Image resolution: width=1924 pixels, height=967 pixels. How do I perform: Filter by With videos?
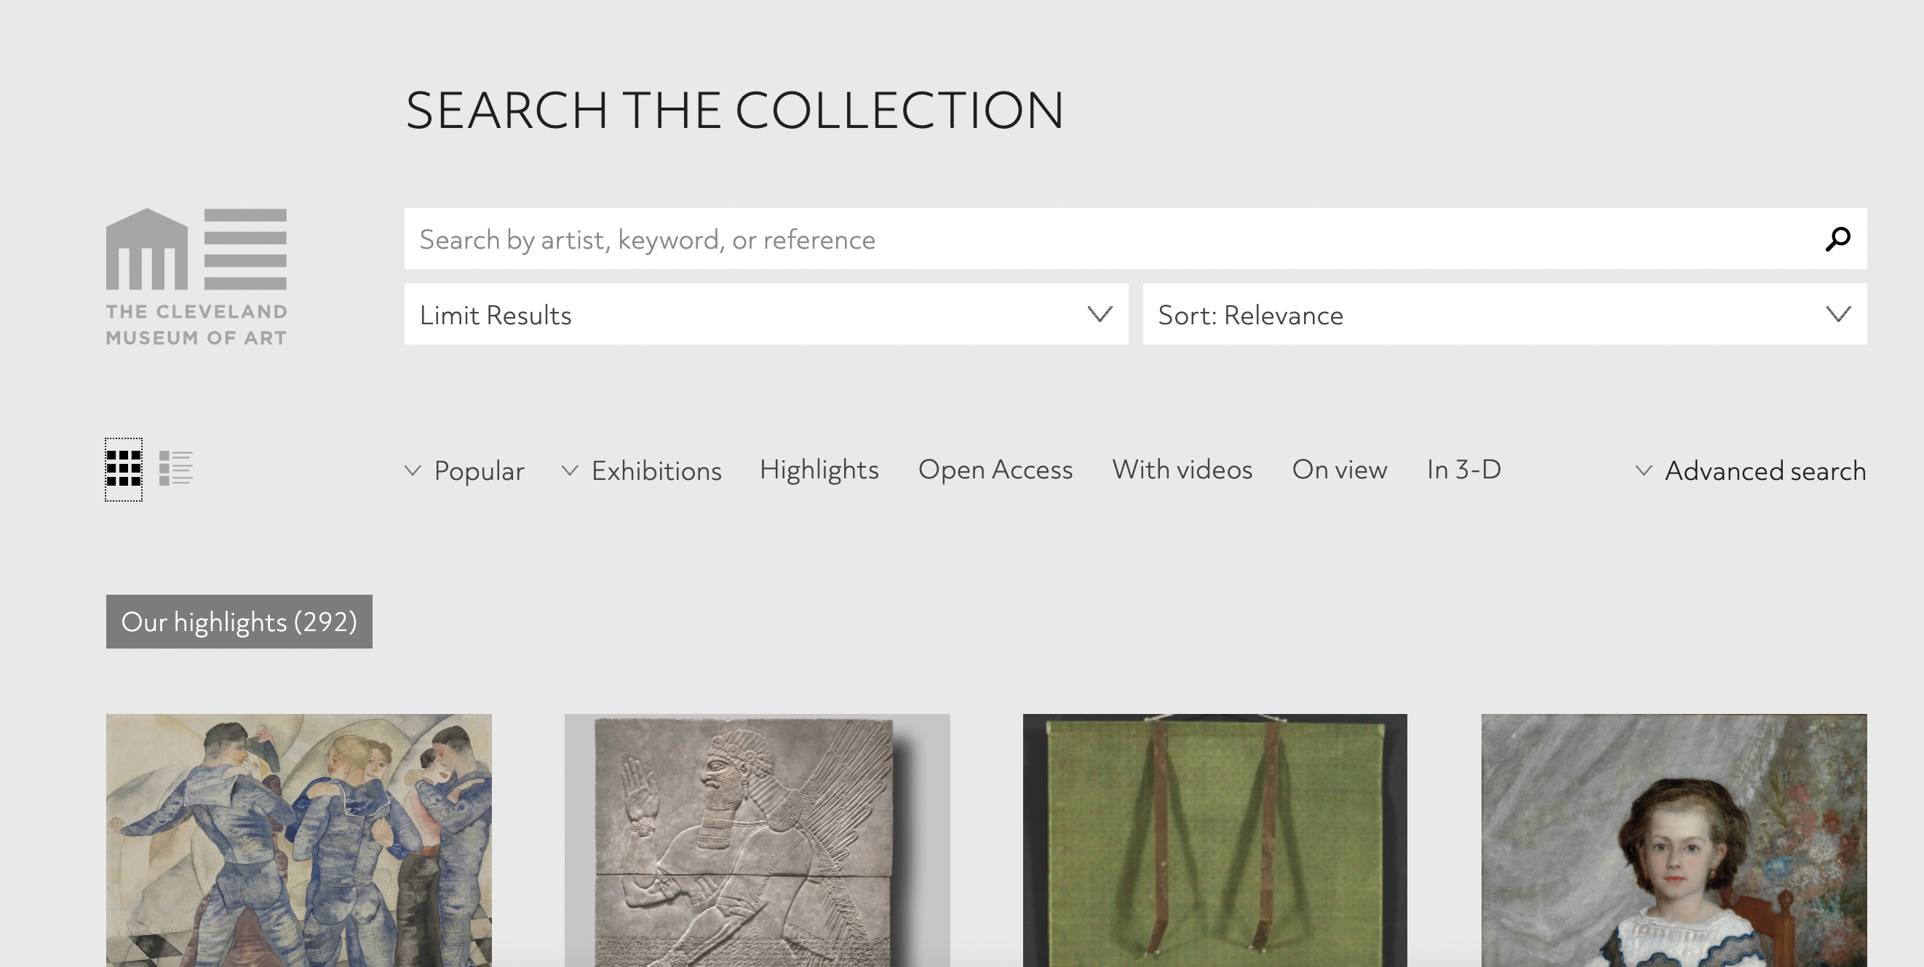[x=1182, y=470]
